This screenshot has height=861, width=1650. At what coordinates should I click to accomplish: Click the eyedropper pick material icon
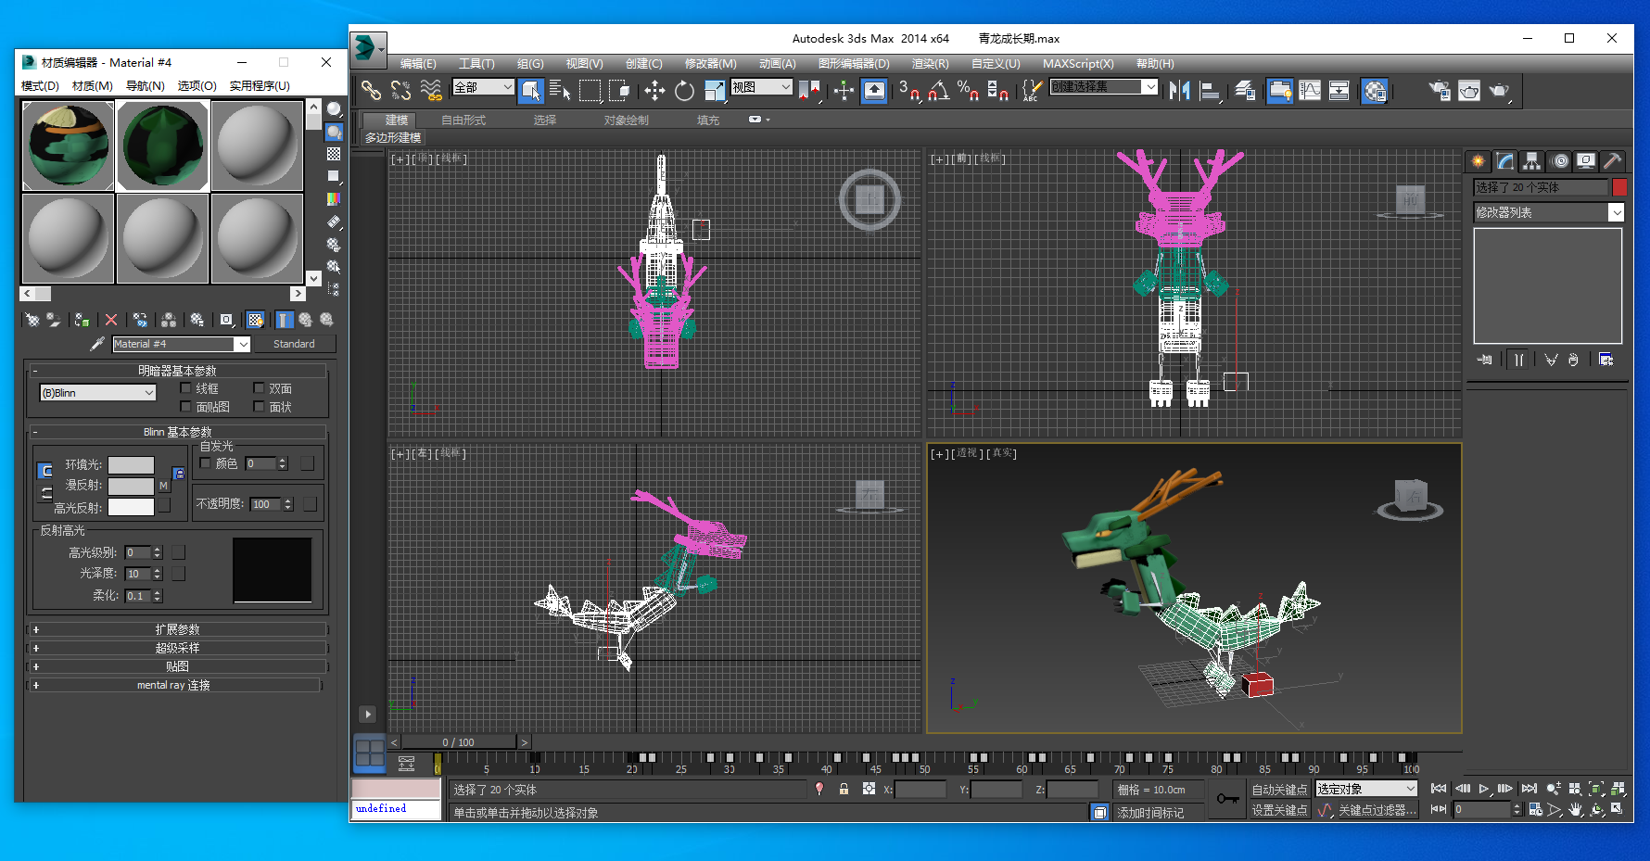[96, 344]
